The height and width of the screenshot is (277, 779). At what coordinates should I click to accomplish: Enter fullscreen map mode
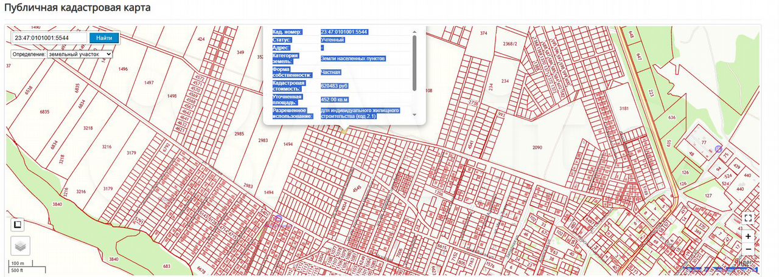748,218
